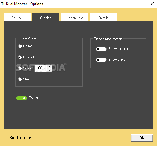Decrease scale value with the down arrow
This screenshot has width=157, height=146.
pyautogui.click(x=49, y=70)
